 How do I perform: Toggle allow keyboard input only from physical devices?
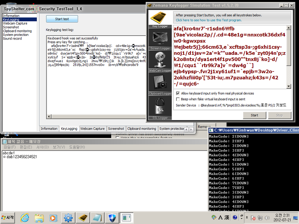pos(178,93)
